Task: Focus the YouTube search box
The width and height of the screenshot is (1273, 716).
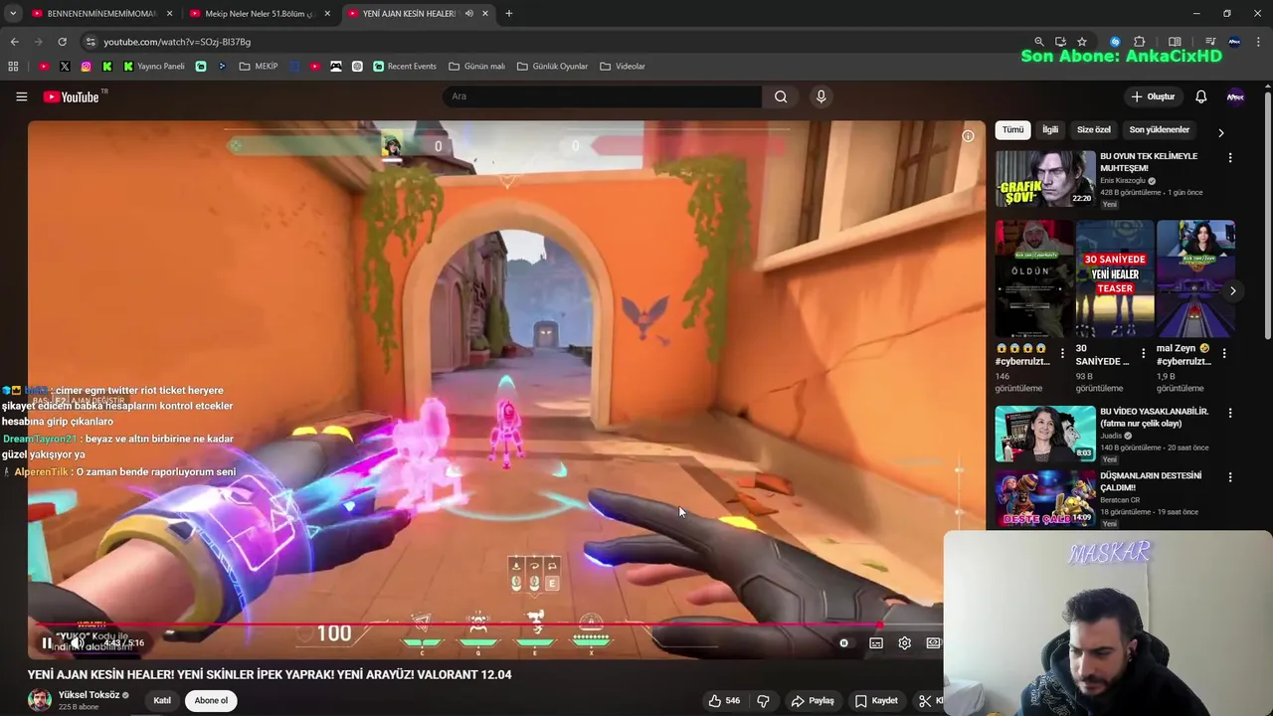Action: (x=602, y=96)
